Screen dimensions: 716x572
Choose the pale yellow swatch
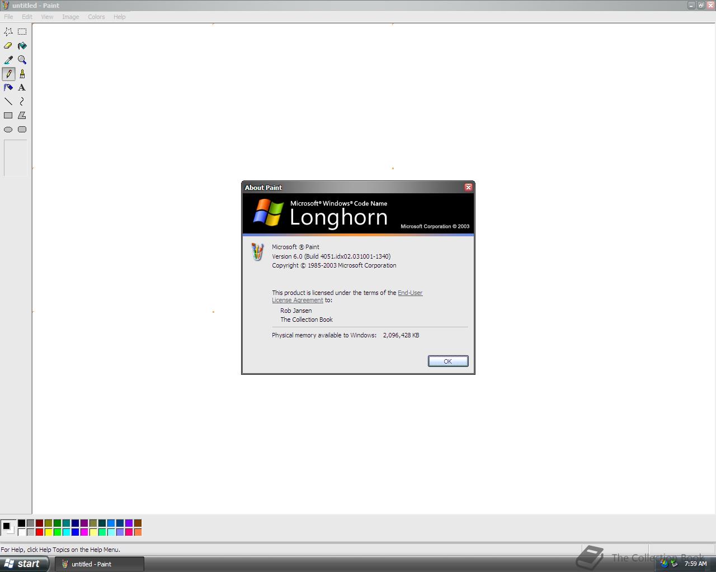(93, 532)
